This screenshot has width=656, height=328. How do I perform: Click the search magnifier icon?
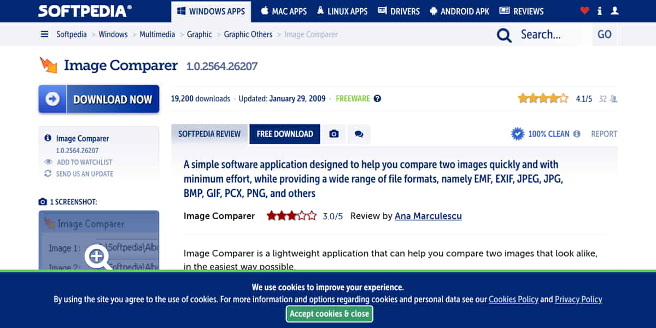[503, 34]
